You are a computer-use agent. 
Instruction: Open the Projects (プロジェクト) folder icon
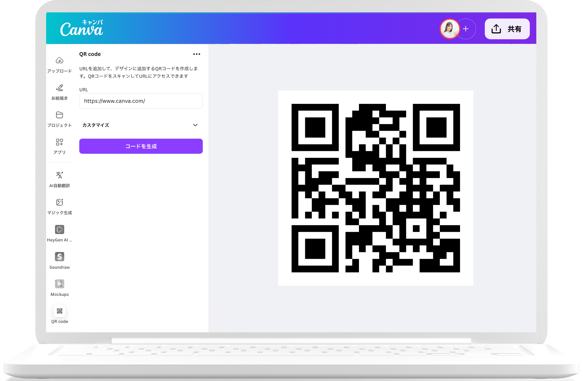(59, 115)
